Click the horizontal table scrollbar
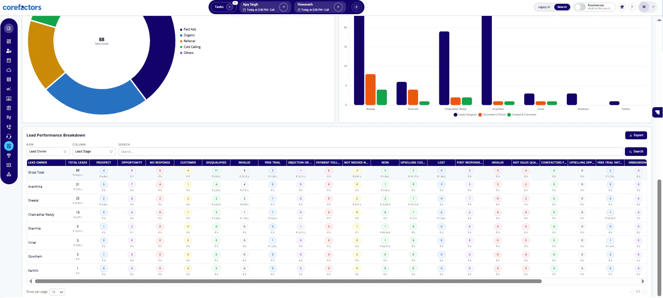This screenshot has height=298, width=663. coord(288,281)
